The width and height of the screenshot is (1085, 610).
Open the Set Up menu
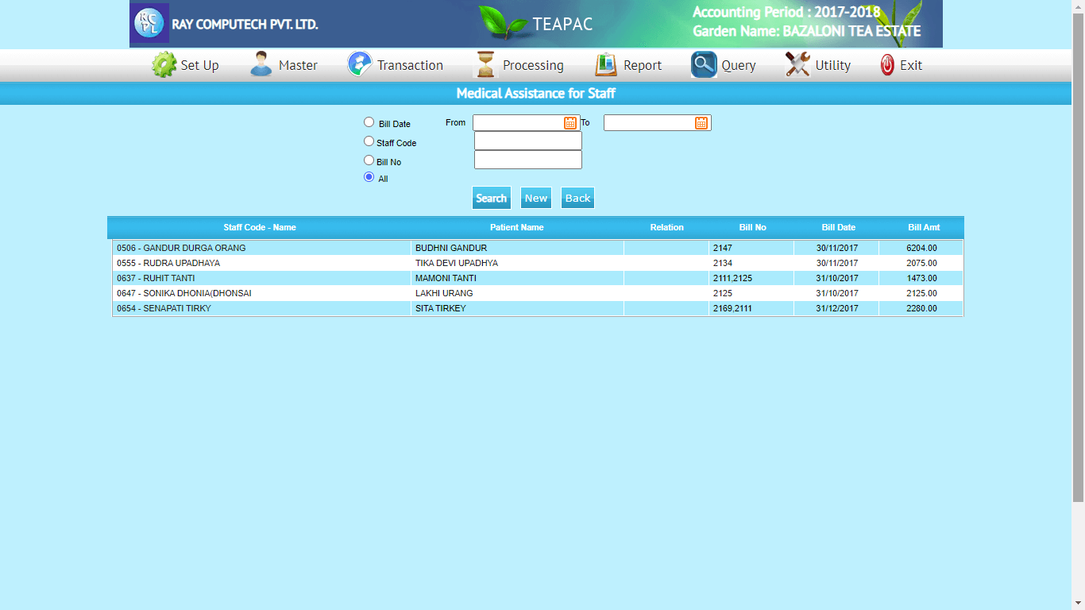[199, 65]
